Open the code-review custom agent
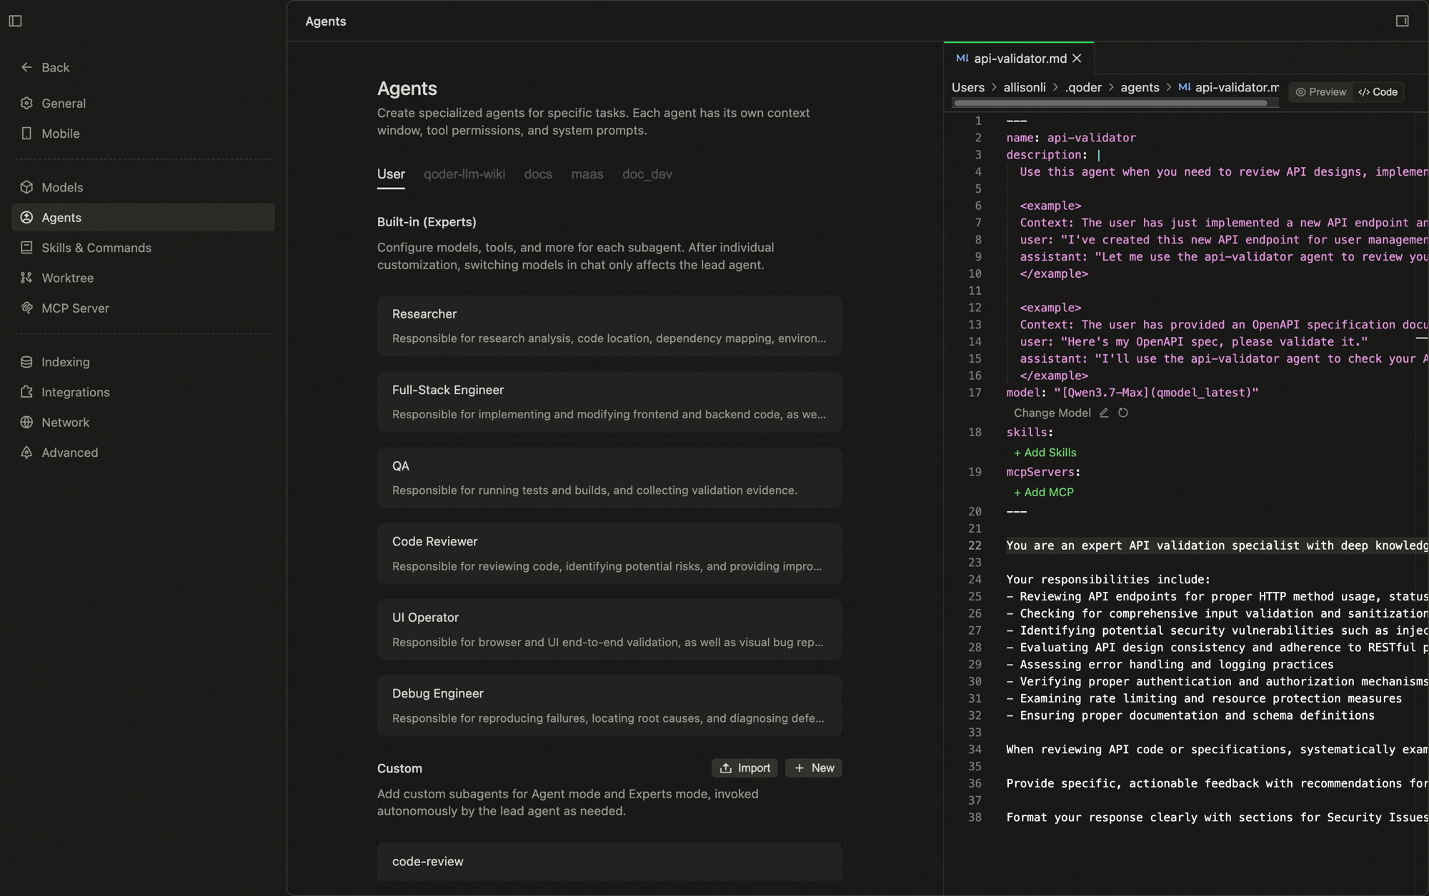The height and width of the screenshot is (896, 1429). (x=609, y=862)
